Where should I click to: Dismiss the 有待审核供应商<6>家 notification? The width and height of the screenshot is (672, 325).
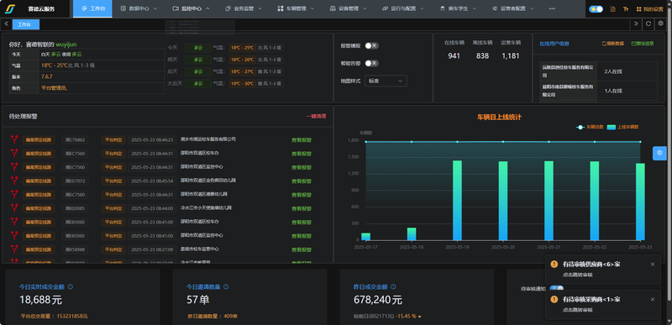click(x=653, y=265)
